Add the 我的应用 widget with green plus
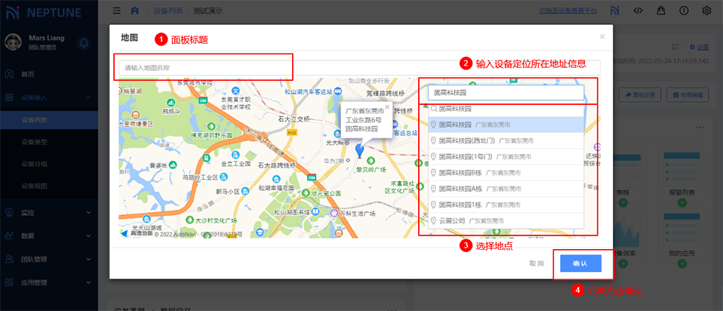The height and width of the screenshot is (311, 723). coord(682,263)
